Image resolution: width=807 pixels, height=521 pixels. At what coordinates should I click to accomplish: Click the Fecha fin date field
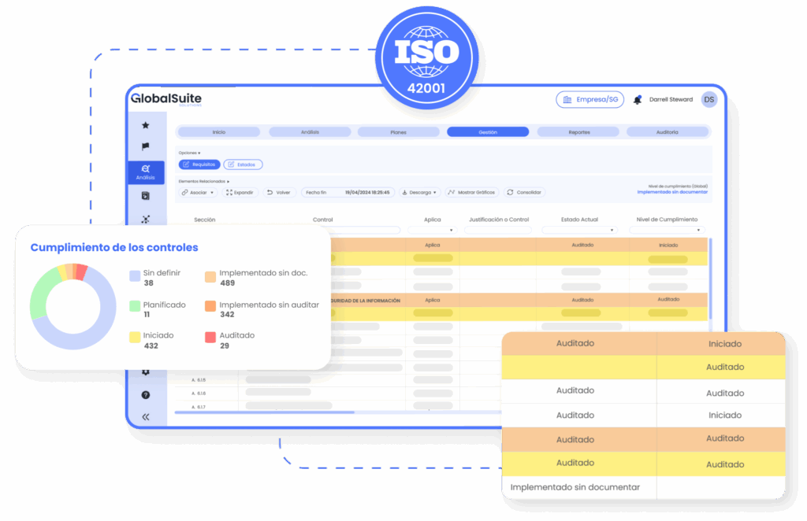(348, 192)
